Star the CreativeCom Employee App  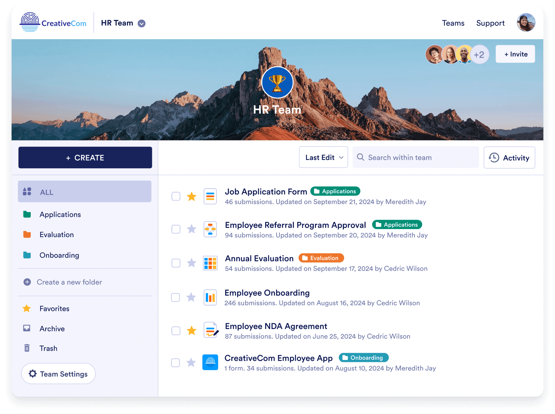pyautogui.click(x=191, y=362)
